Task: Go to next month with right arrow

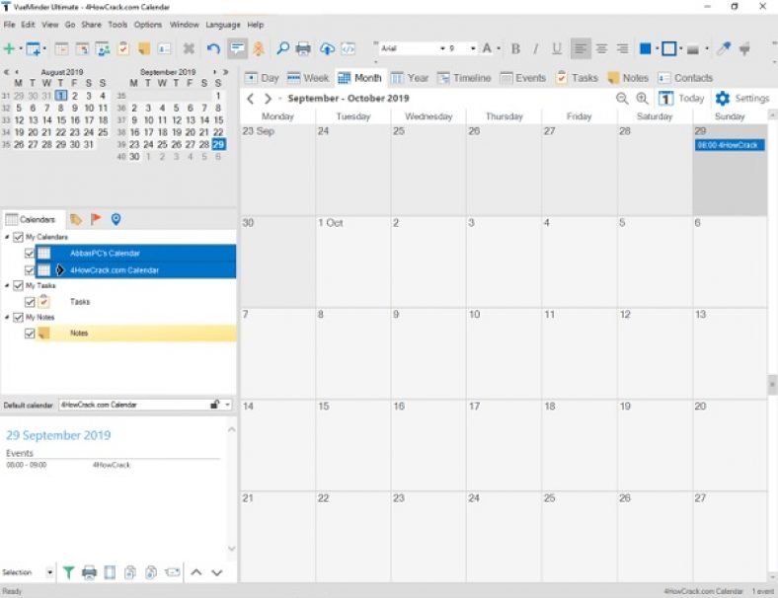Action: pos(268,98)
